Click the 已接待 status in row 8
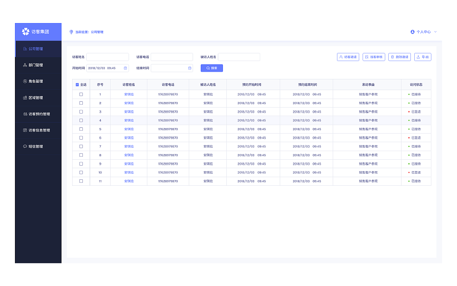The height and width of the screenshot is (286, 457). [416, 155]
